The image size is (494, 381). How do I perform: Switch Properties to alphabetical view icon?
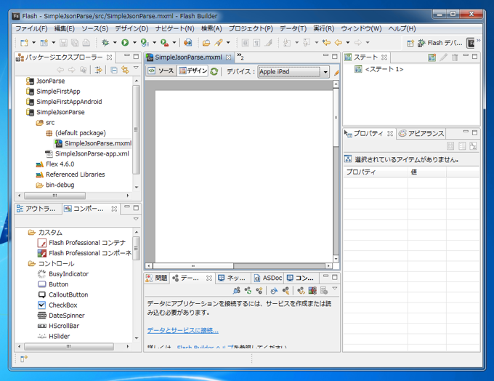tap(473, 146)
